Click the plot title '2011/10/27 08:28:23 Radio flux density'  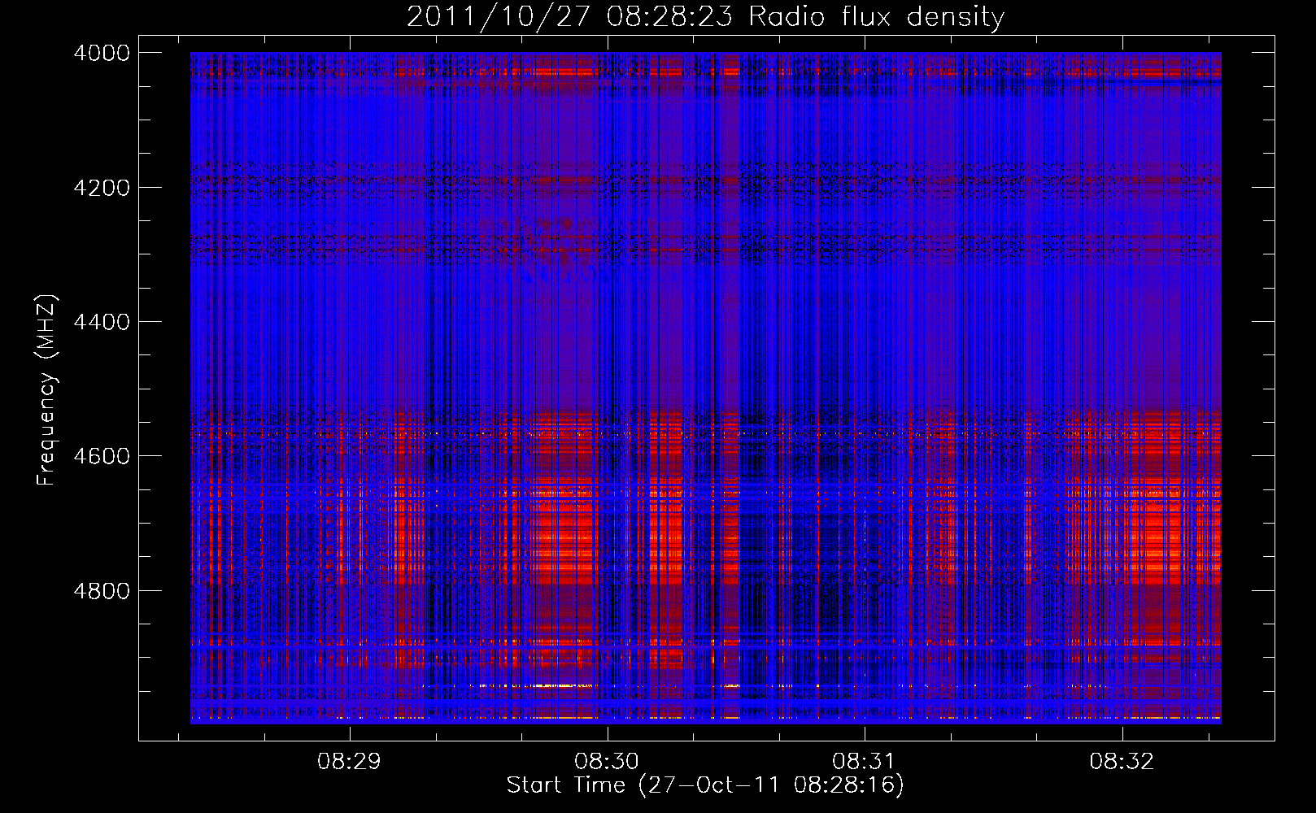tap(705, 17)
